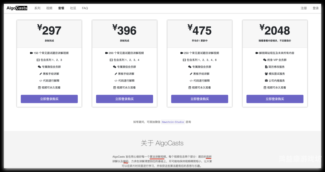This screenshot has width=325, height=172.
Task: Buy the ¥396 plan via 立即登录购买
Action: (125, 99)
